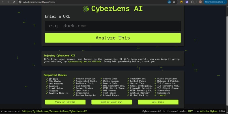The width and height of the screenshot is (228, 114).
Task: Click the browser back arrow
Action: (3, 2)
